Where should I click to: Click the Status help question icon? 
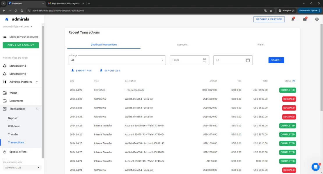point(294,81)
